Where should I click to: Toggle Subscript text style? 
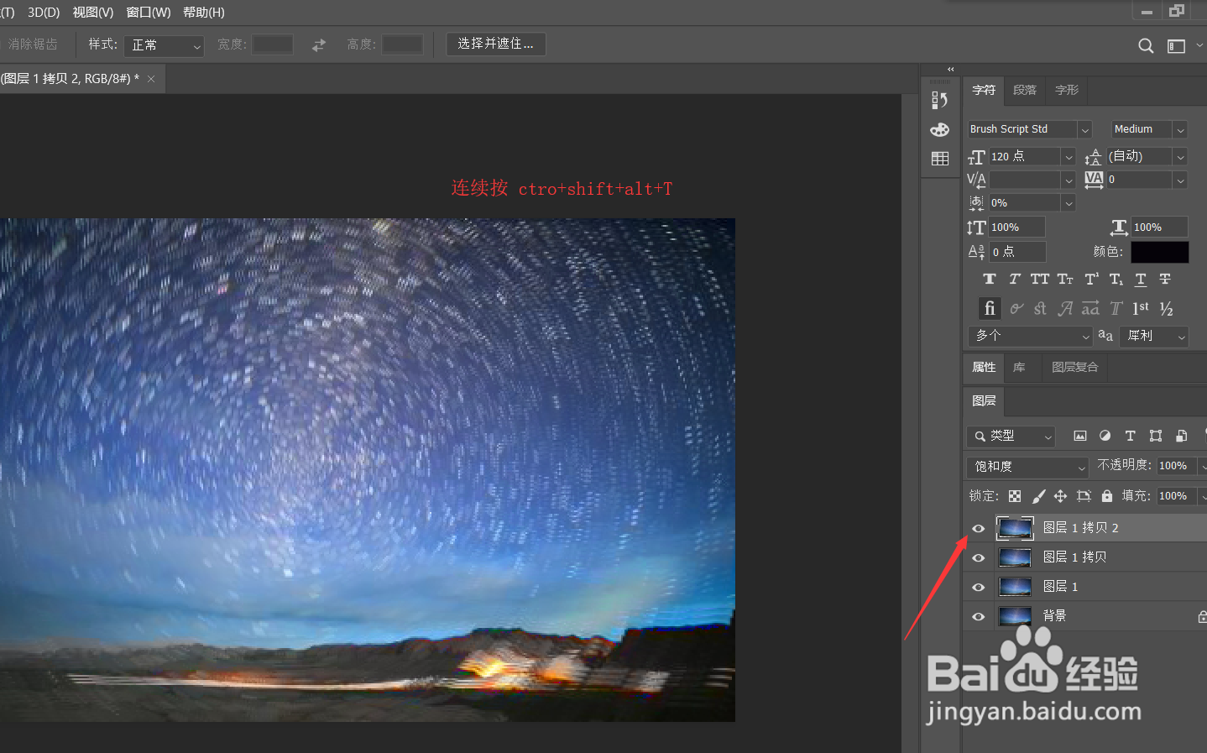coord(1116,280)
